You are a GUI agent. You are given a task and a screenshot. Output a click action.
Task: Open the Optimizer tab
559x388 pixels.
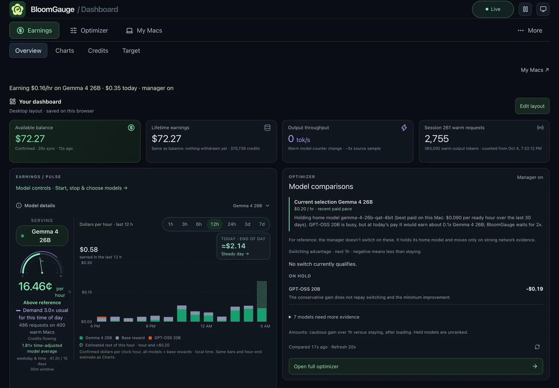tap(89, 30)
